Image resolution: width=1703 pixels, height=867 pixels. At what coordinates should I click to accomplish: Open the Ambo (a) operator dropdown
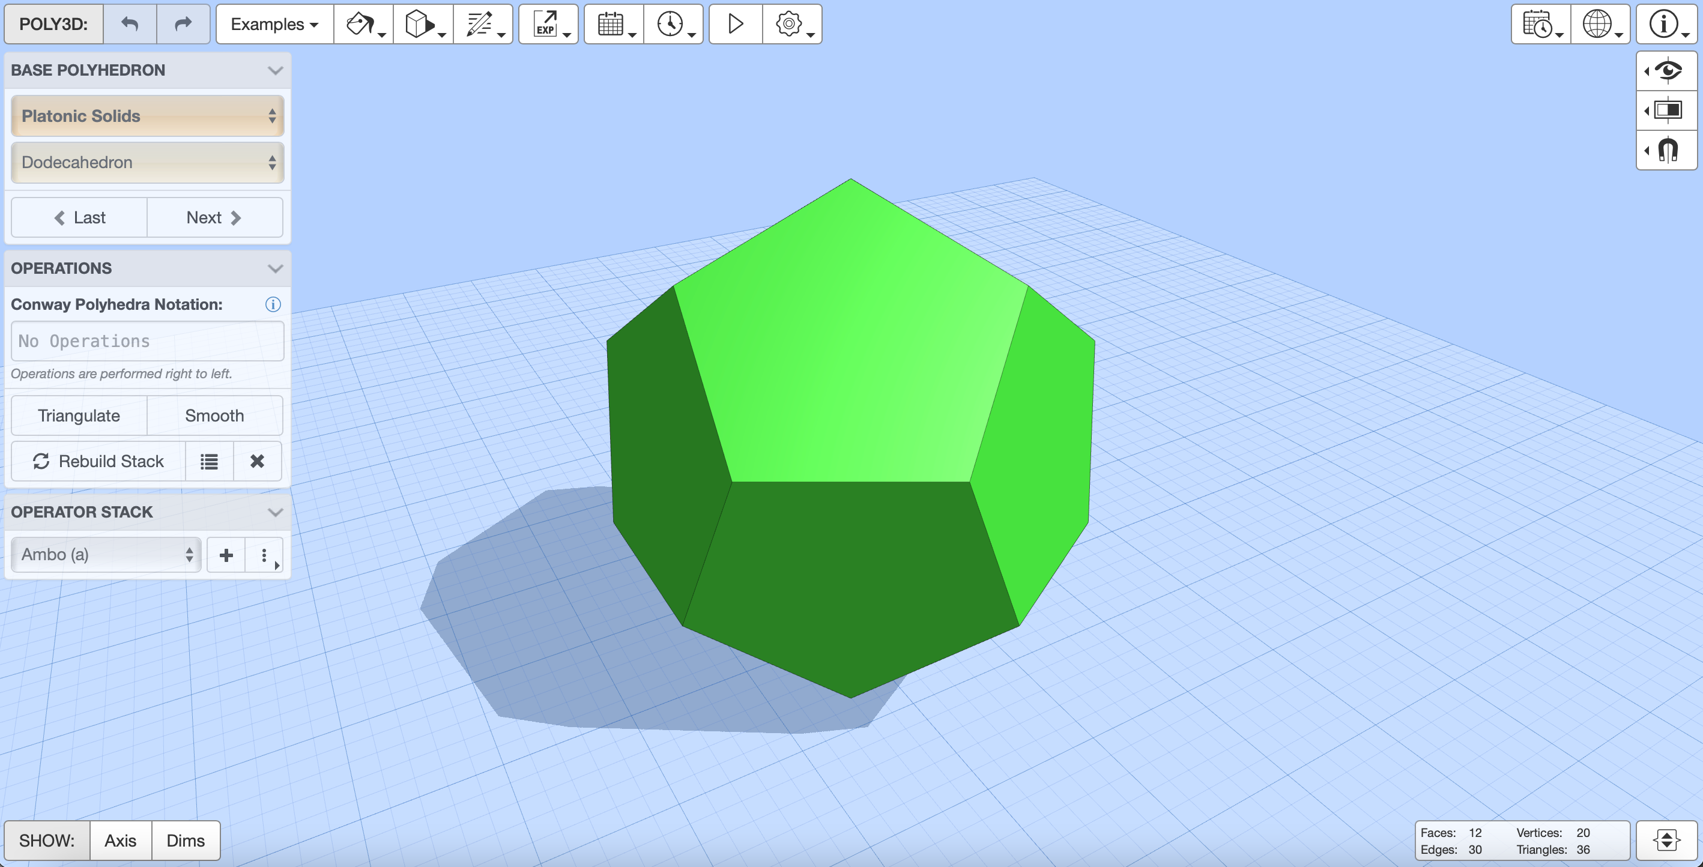coord(106,554)
